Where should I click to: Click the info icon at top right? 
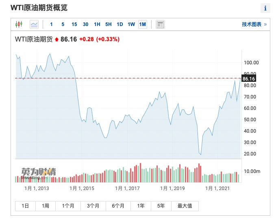pyautogui.click(x=265, y=8)
